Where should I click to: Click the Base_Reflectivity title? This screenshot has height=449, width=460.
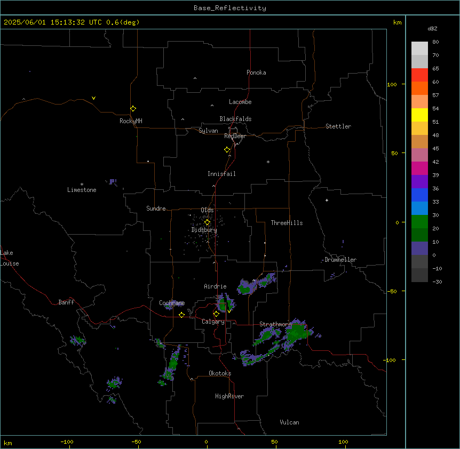click(230, 8)
